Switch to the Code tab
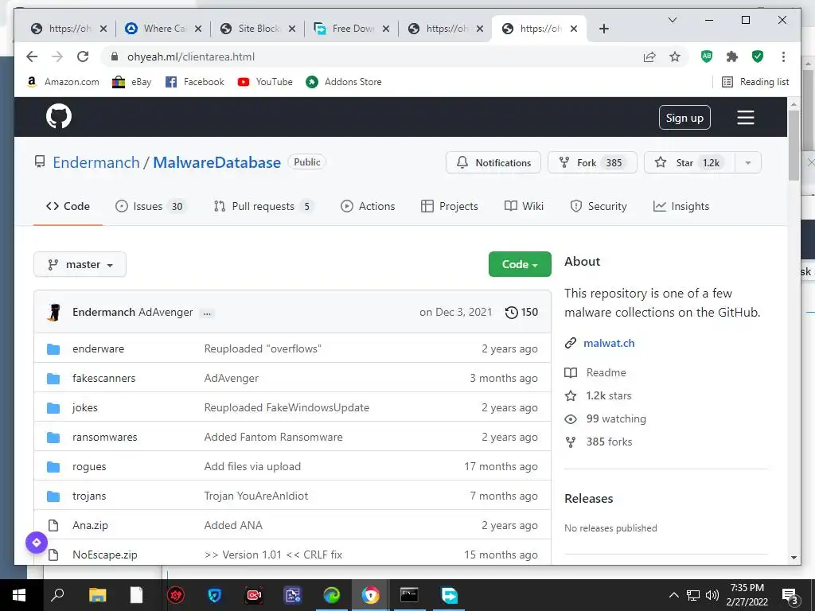 tap(68, 206)
